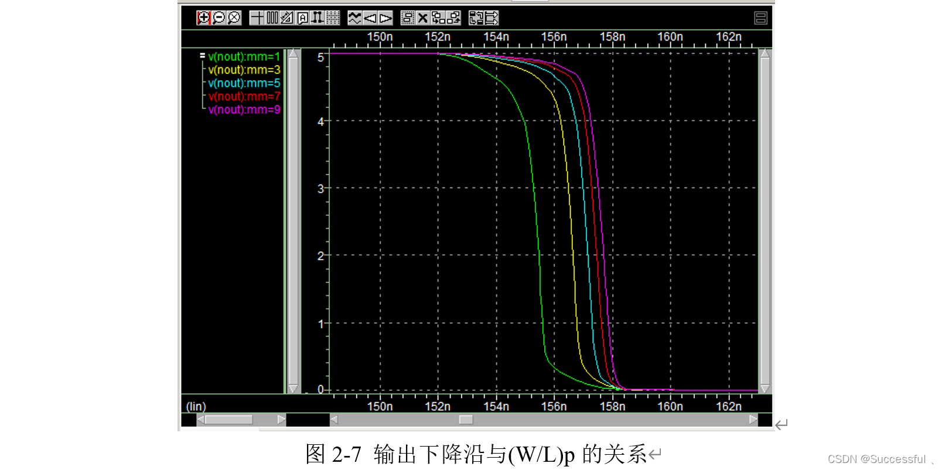942x470 pixels.
Task: Select the v(nout):mm=3 yellow signal
Action: click(244, 70)
